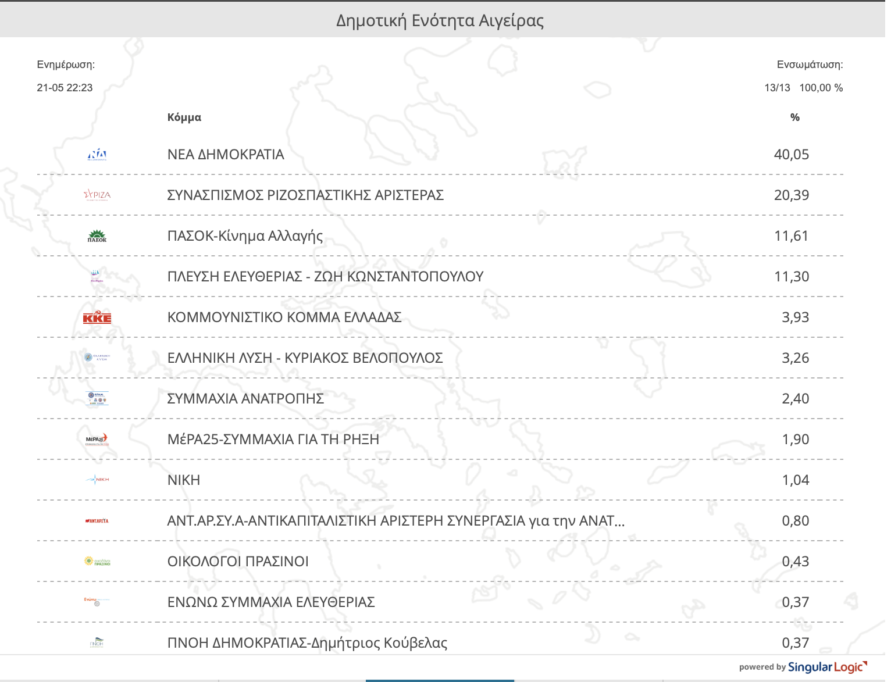Click the Elliniki Lysi party logo
The height and width of the screenshot is (682, 891).
pyautogui.click(x=97, y=358)
